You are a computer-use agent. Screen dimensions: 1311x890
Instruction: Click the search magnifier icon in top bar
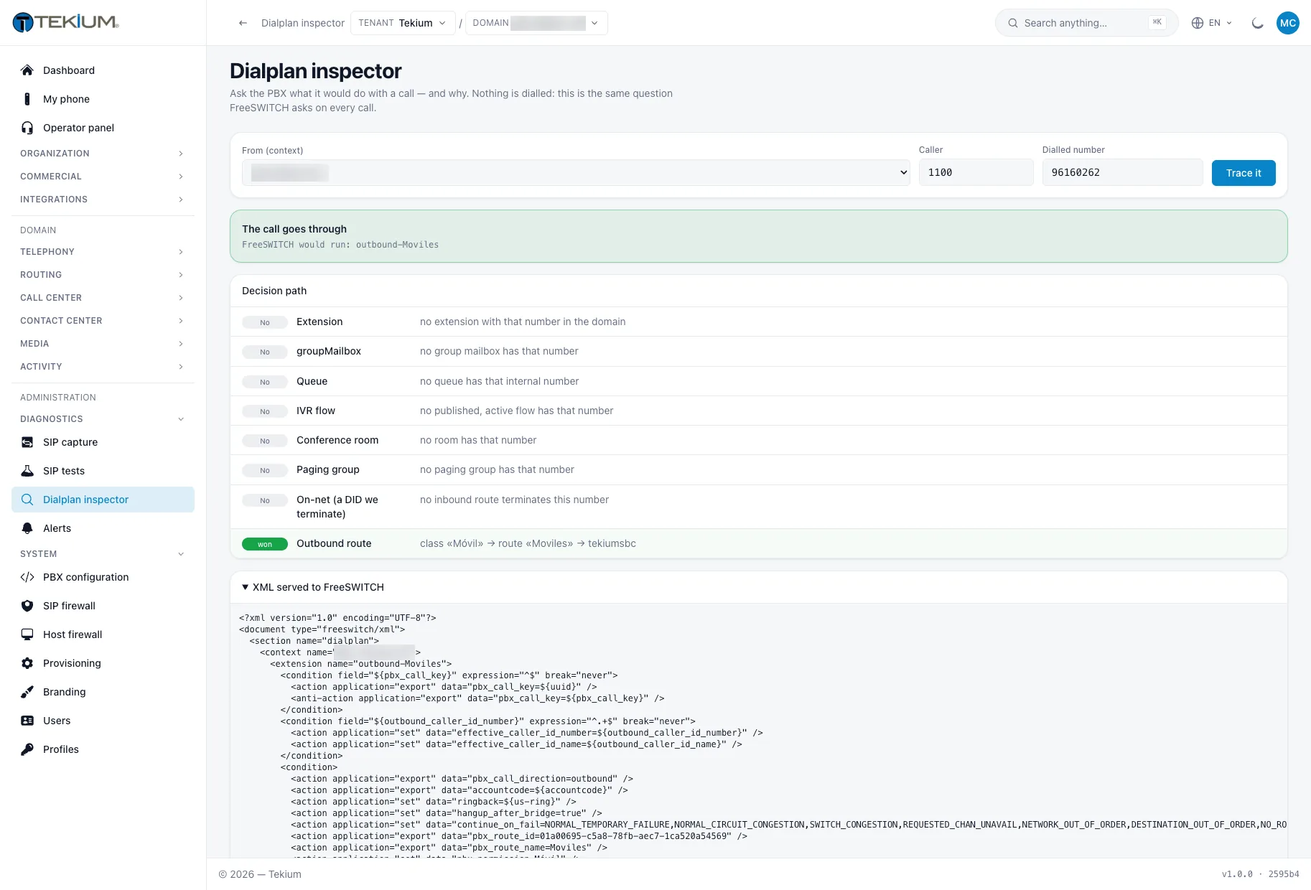[x=1013, y=23]
